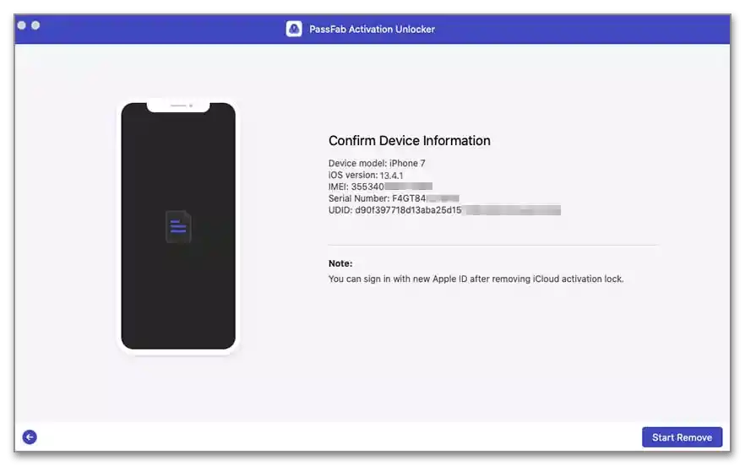Click the second window control dot
The height and width of the screenshot is (466, 745).
(35, 25)
